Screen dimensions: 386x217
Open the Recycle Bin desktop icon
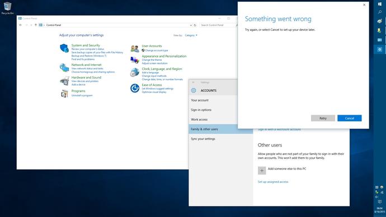[7, 8]
